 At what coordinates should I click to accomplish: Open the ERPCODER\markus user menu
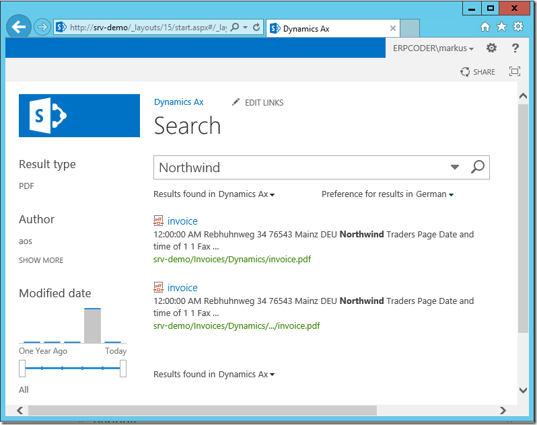(433, 48)
